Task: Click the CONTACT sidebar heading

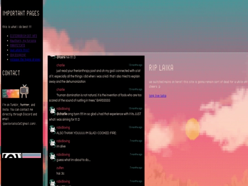Action: point(11,73)
